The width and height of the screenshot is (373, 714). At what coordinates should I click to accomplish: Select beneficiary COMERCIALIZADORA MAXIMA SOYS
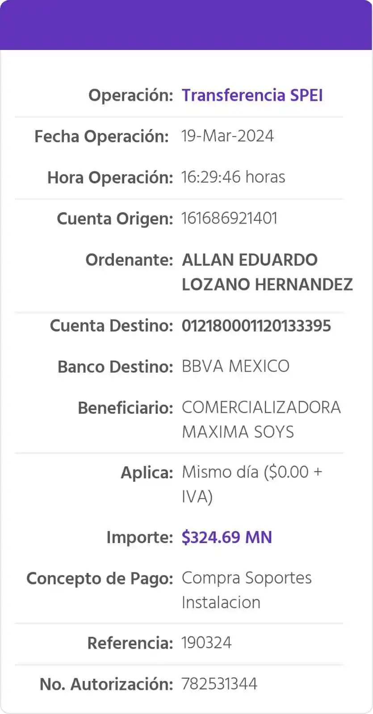(261, 419)
